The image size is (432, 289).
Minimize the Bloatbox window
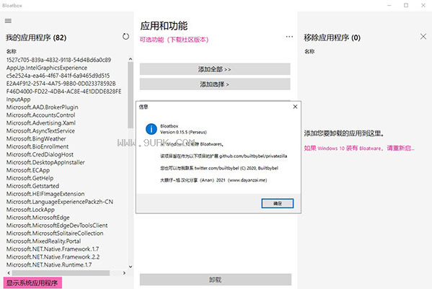click(389, 5)
